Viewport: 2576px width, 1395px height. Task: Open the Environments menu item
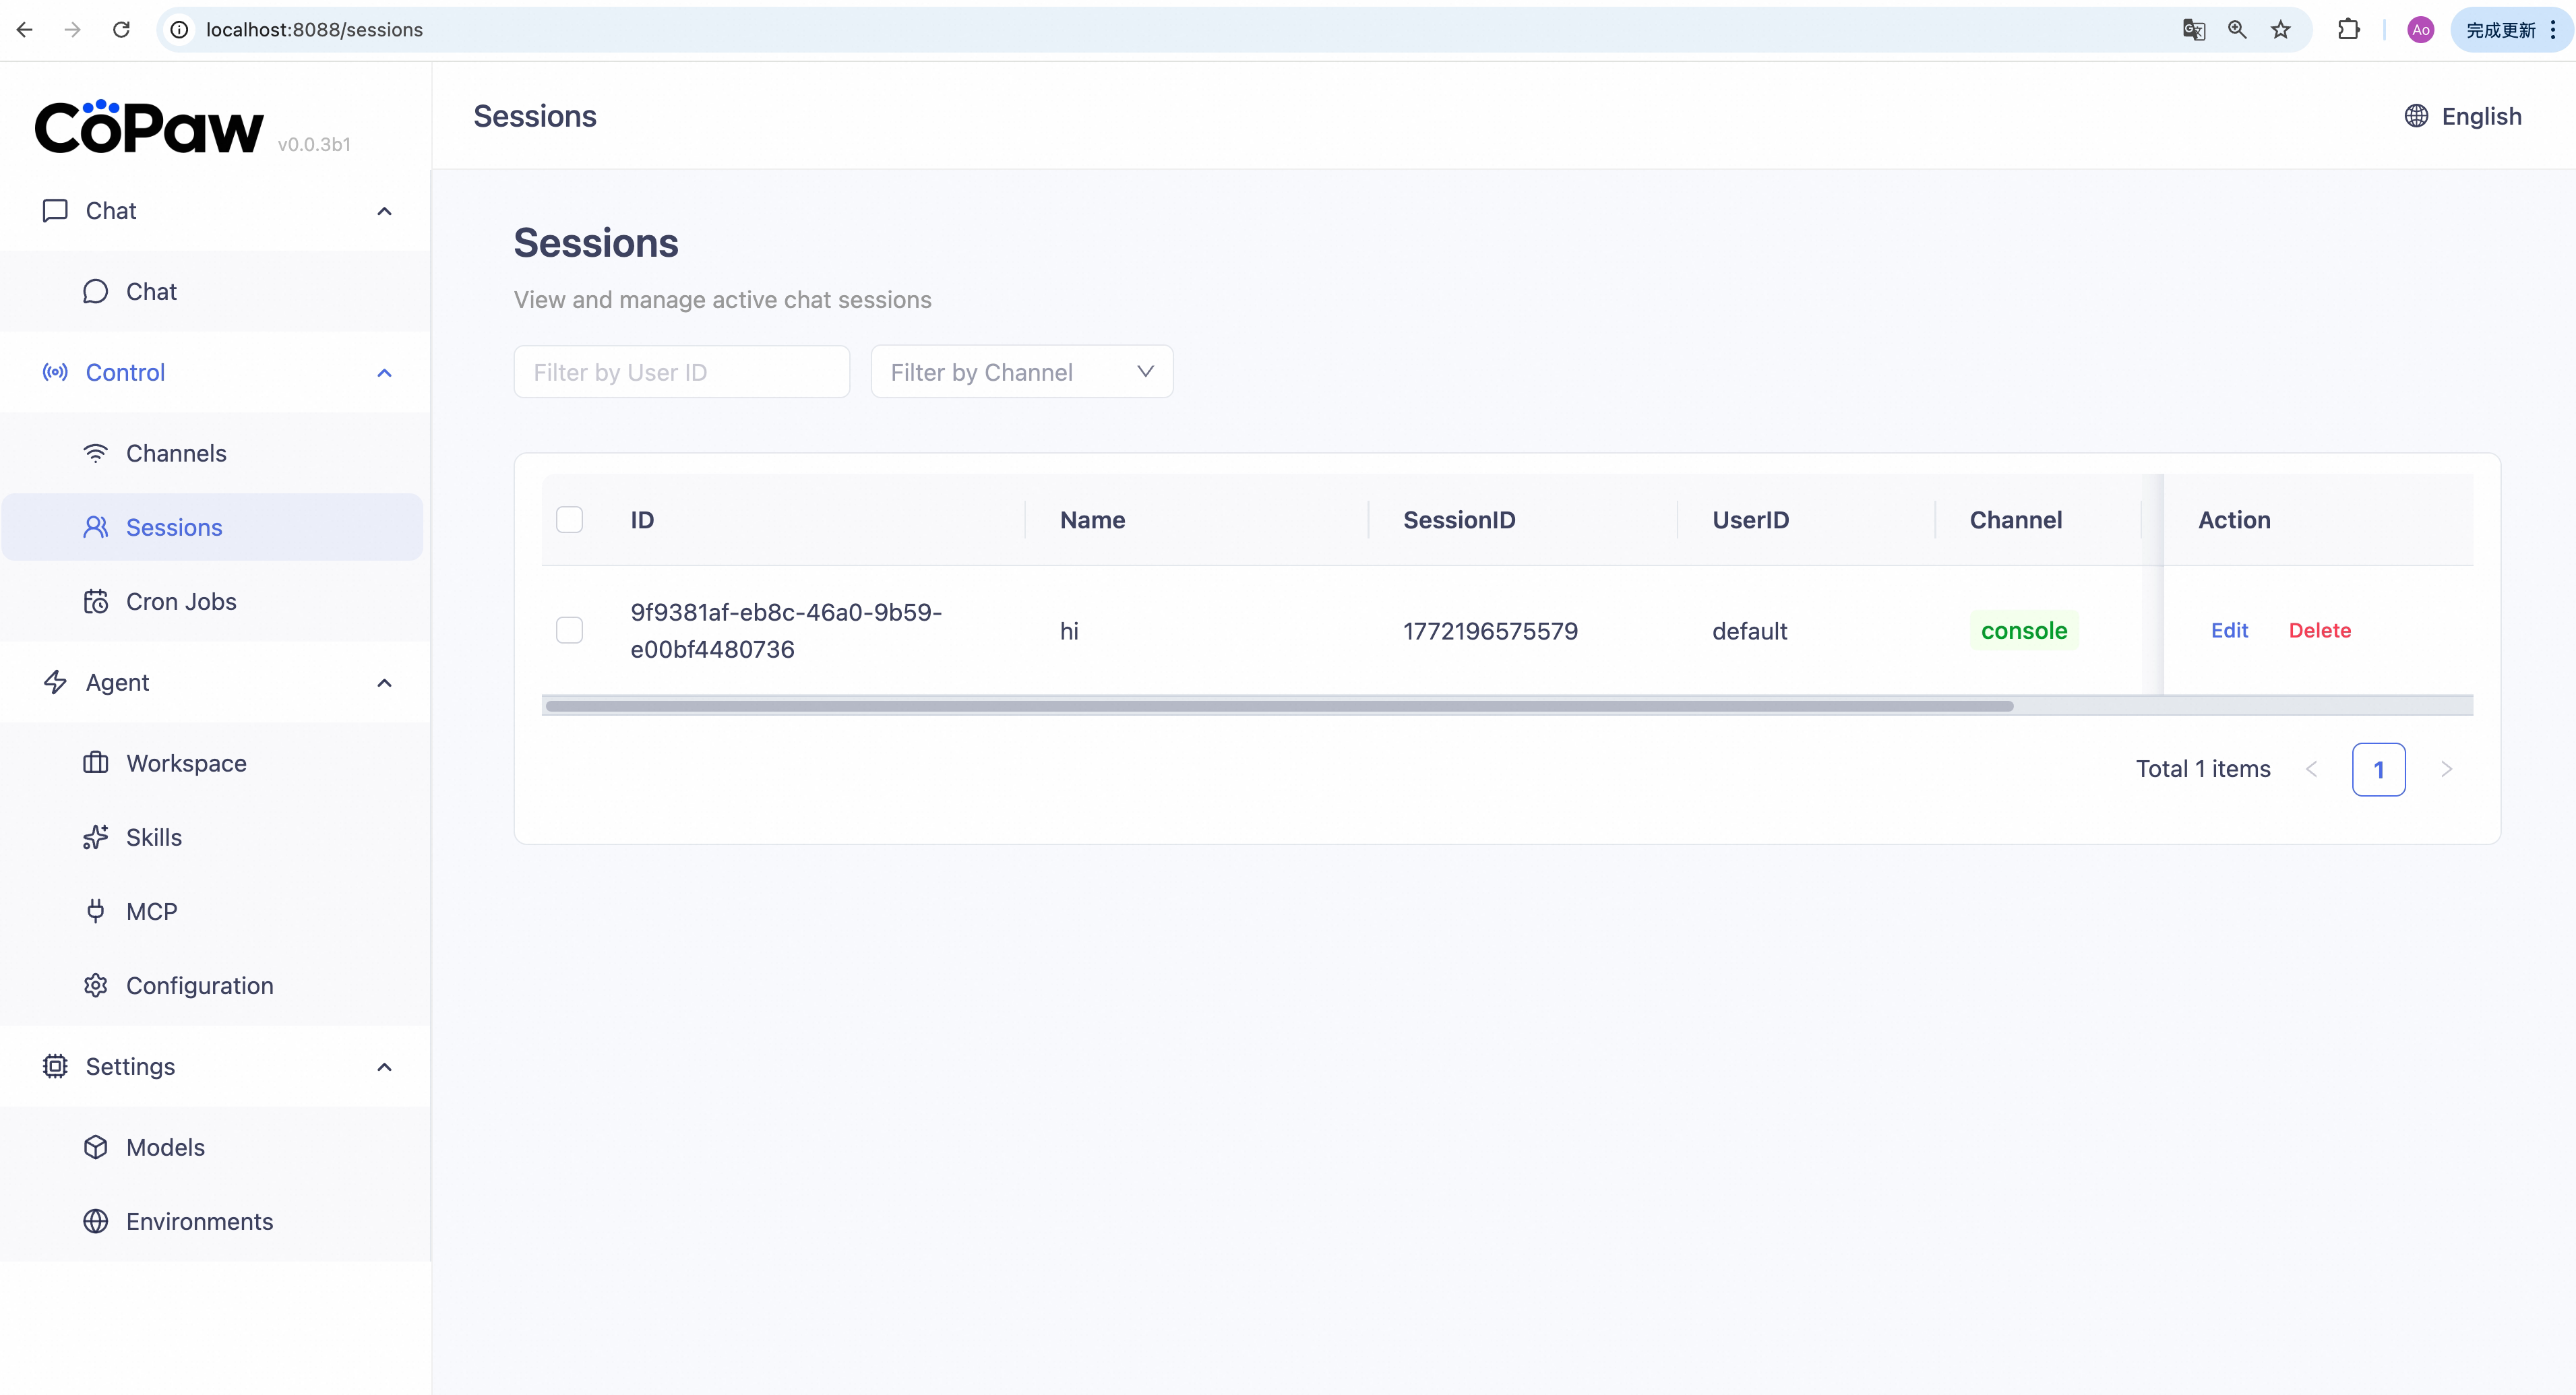pos(199,1221)
